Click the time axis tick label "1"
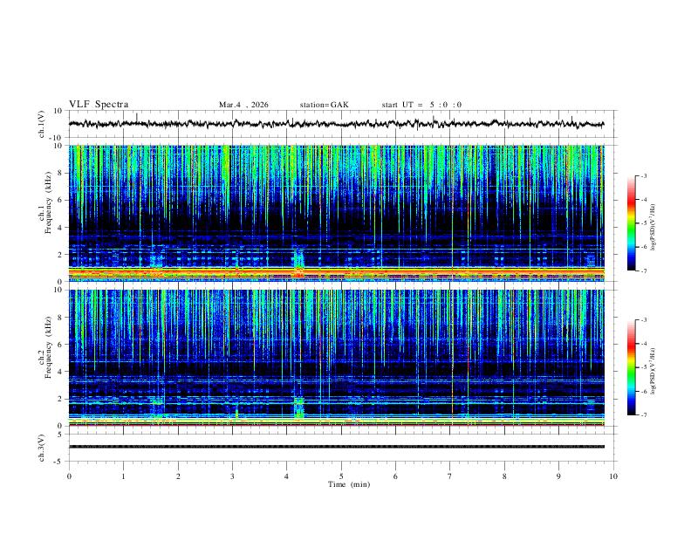The height and width of the screenshot is (534, 691). [x=124, y=476]
